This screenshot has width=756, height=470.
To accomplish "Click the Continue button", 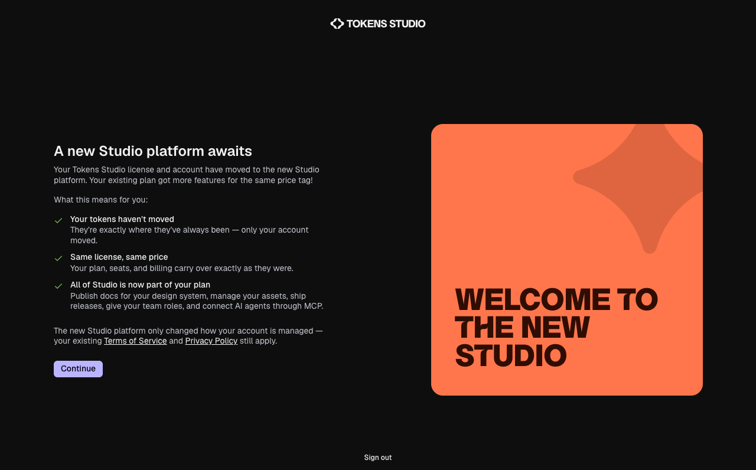I will click(x=78, y=369).
